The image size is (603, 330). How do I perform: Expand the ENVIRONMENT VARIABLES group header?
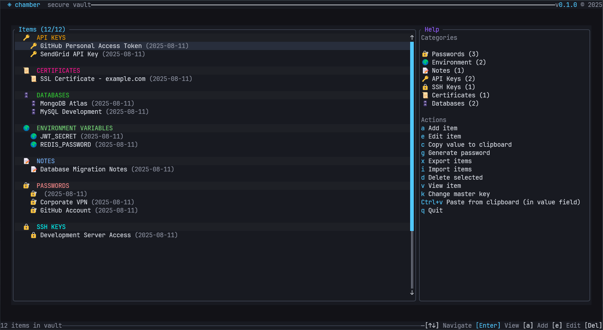[x=75, y=128]
